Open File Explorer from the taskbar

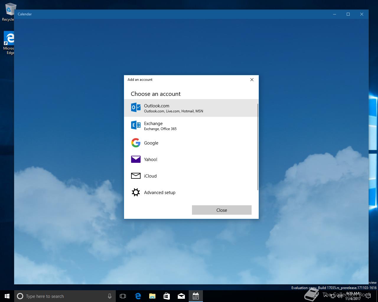coord(152,296)
